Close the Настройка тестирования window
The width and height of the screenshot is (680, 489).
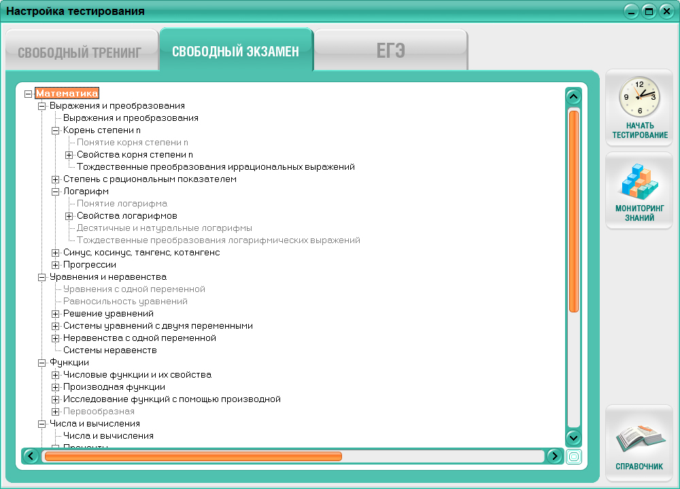(x=666, y=12)
